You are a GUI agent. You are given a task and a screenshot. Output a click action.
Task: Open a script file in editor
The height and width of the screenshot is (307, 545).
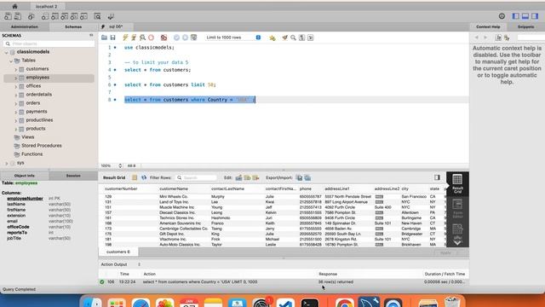[x=104, y=38]
